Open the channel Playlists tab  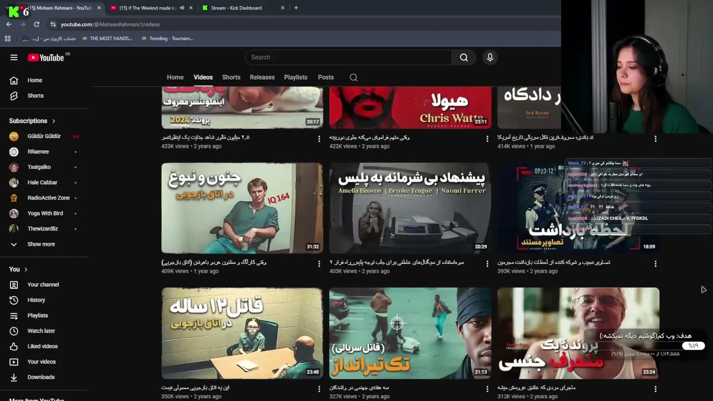[296, 77]
